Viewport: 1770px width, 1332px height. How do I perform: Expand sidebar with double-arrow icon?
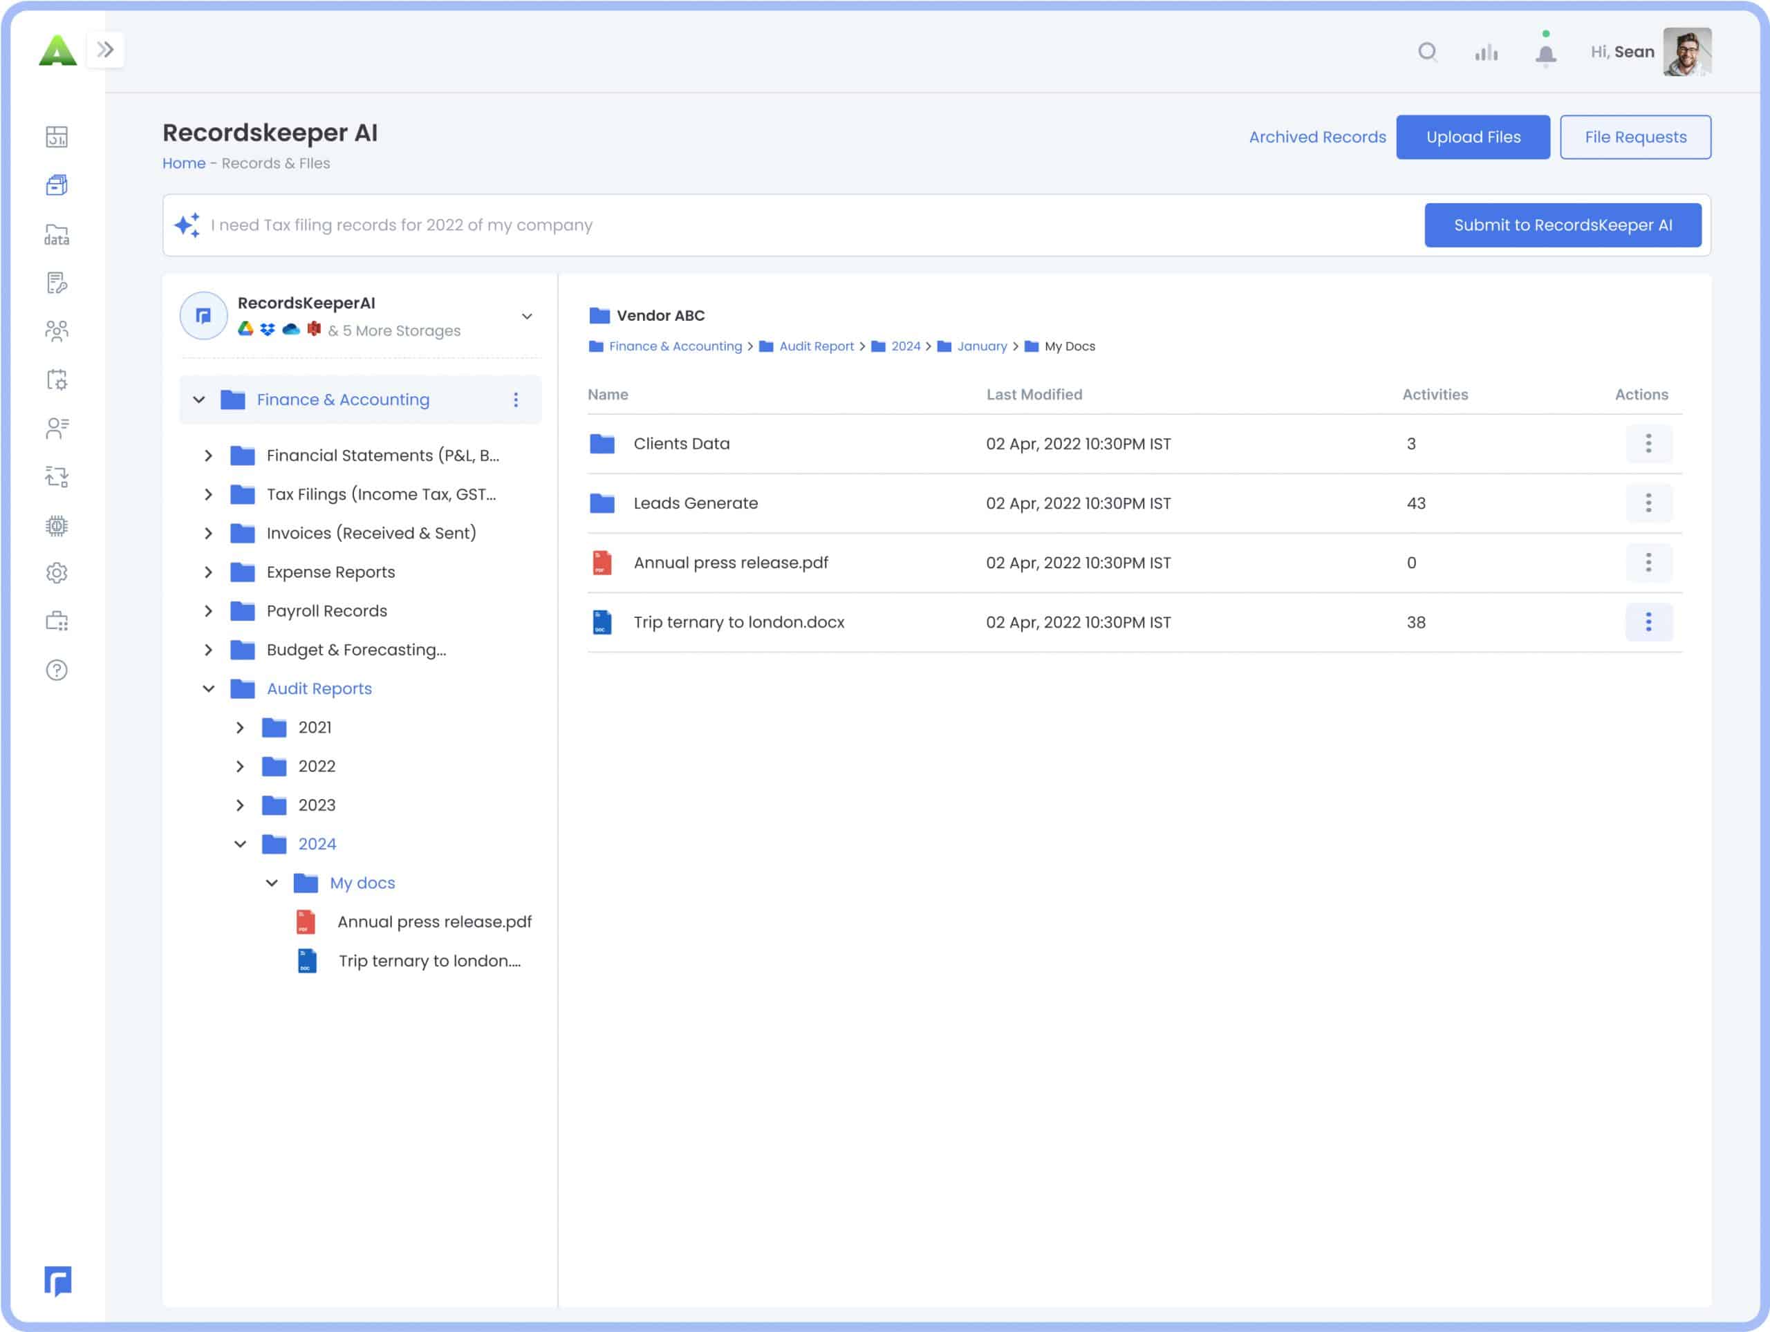[x=105, y=50]
